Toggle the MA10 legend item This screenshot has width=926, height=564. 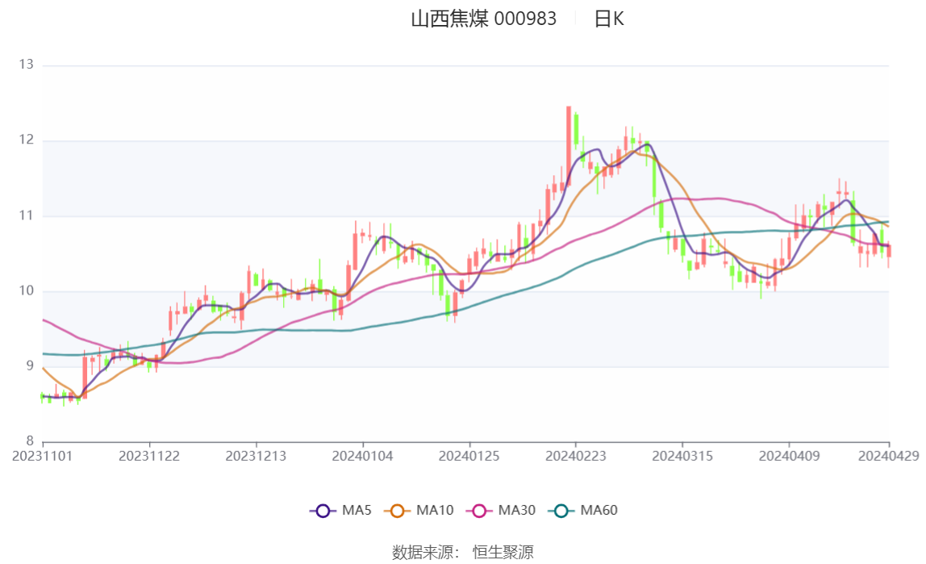point(419,510)
